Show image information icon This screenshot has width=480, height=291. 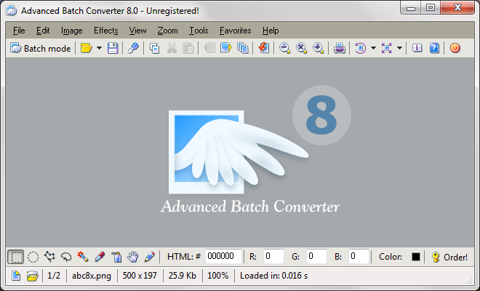pyautogui.click(x=417, y=48)
